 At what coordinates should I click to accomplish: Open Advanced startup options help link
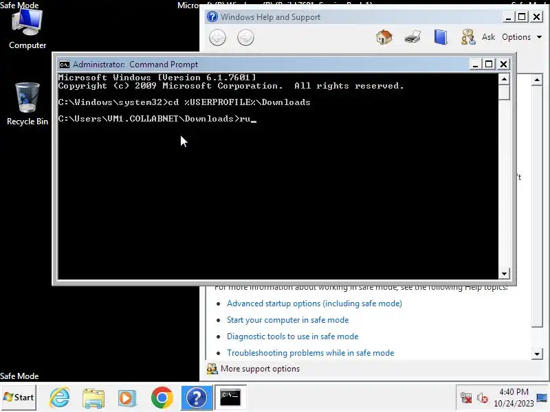coord(314,304)
